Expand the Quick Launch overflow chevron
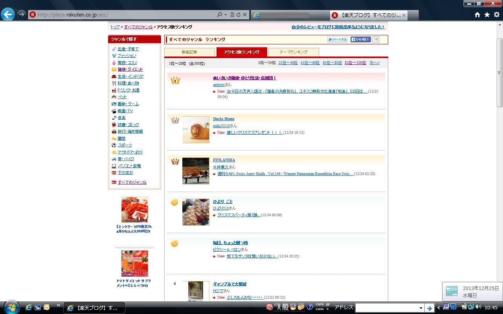This screenshot has height=314, width=503. [x=59, y=305]
